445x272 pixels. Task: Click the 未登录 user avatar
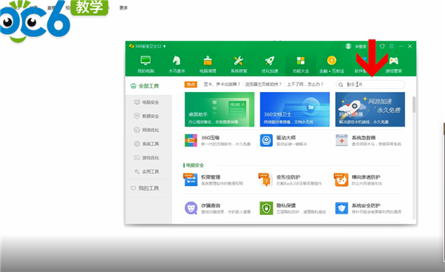349,46
